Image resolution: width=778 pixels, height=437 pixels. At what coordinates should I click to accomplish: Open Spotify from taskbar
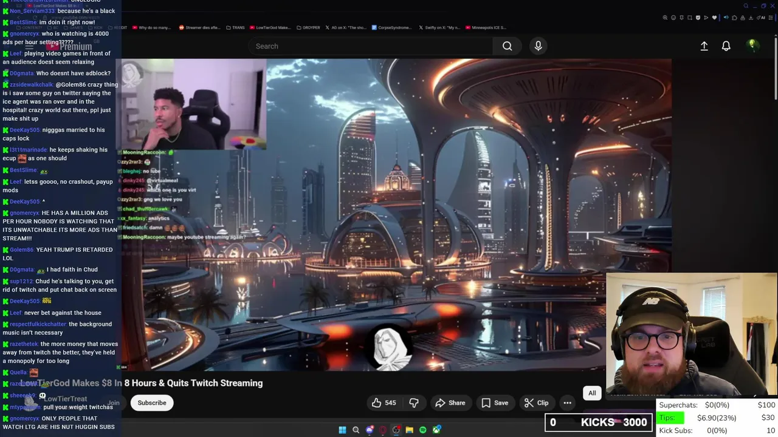pyautogui.click(x=423, y=430)
